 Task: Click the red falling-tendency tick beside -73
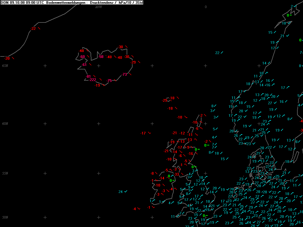pyautogui.click(x=130, y=74)
